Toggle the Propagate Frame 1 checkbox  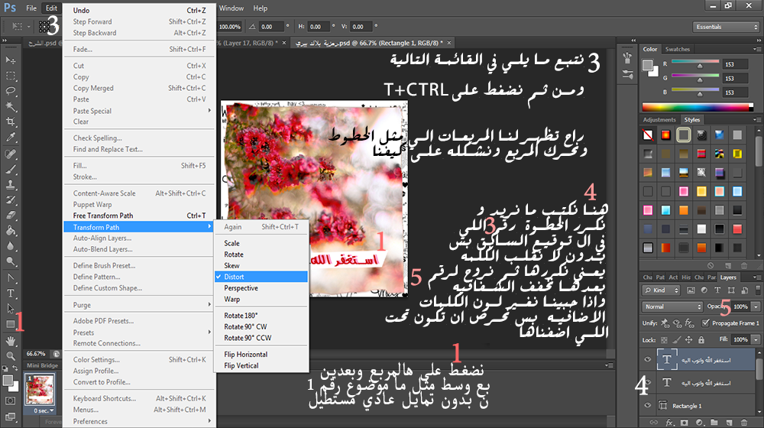(x=705, y=323)
